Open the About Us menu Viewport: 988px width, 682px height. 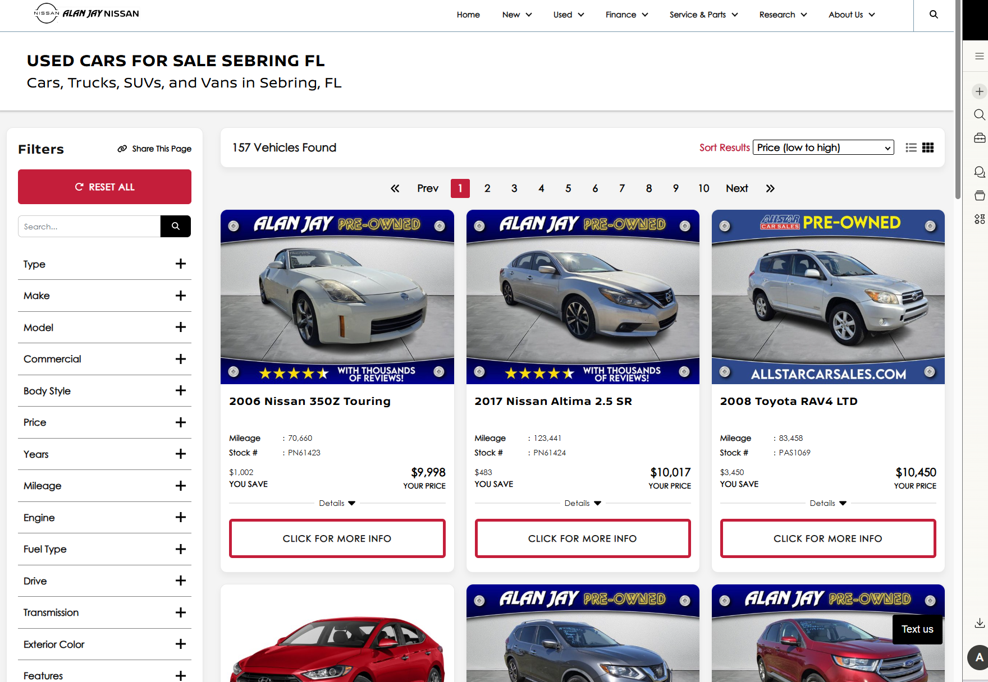click(x=852, y=15)
